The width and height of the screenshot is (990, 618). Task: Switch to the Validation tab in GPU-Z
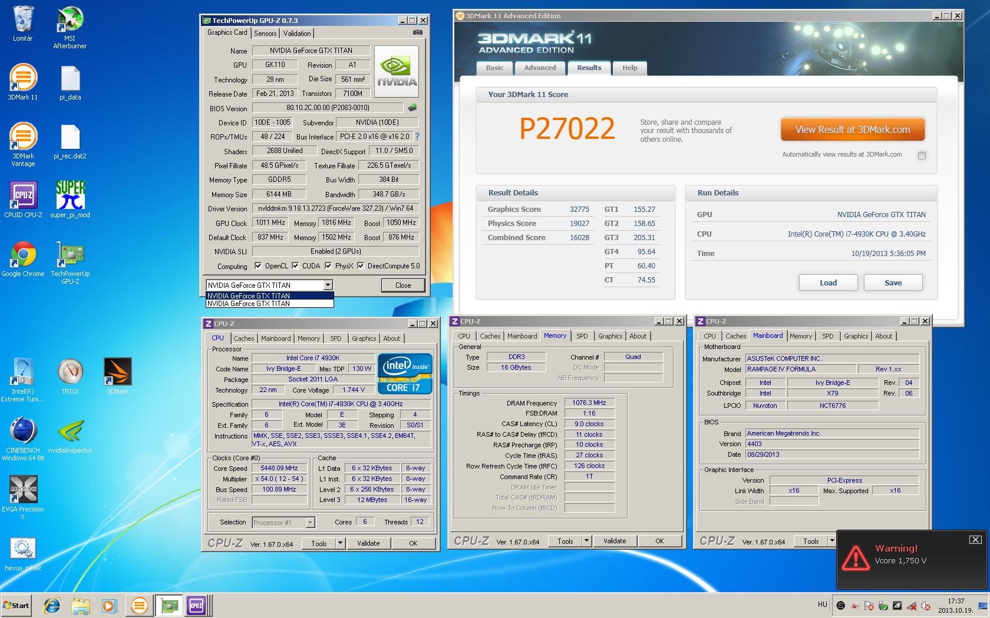point(297,34)
